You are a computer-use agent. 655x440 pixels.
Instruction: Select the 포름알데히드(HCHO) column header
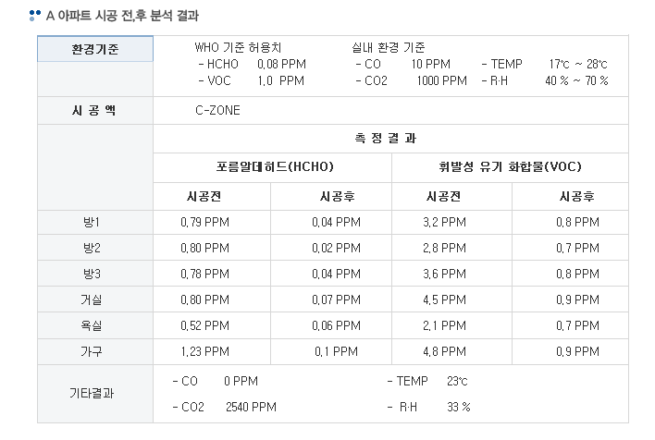click(273, 167)
